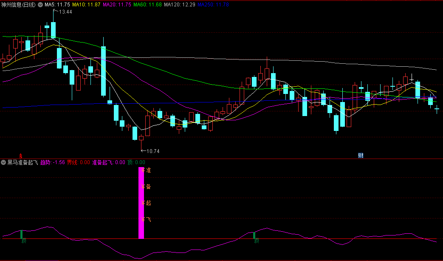Click the ¥备 signal label
Viewport: 443px width, 261px height.
point(146,187)
